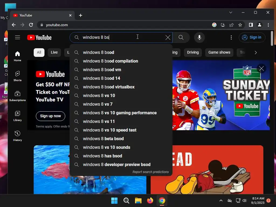Open History in the sidebar
276x207 pixels.
(x=18, y=136)
